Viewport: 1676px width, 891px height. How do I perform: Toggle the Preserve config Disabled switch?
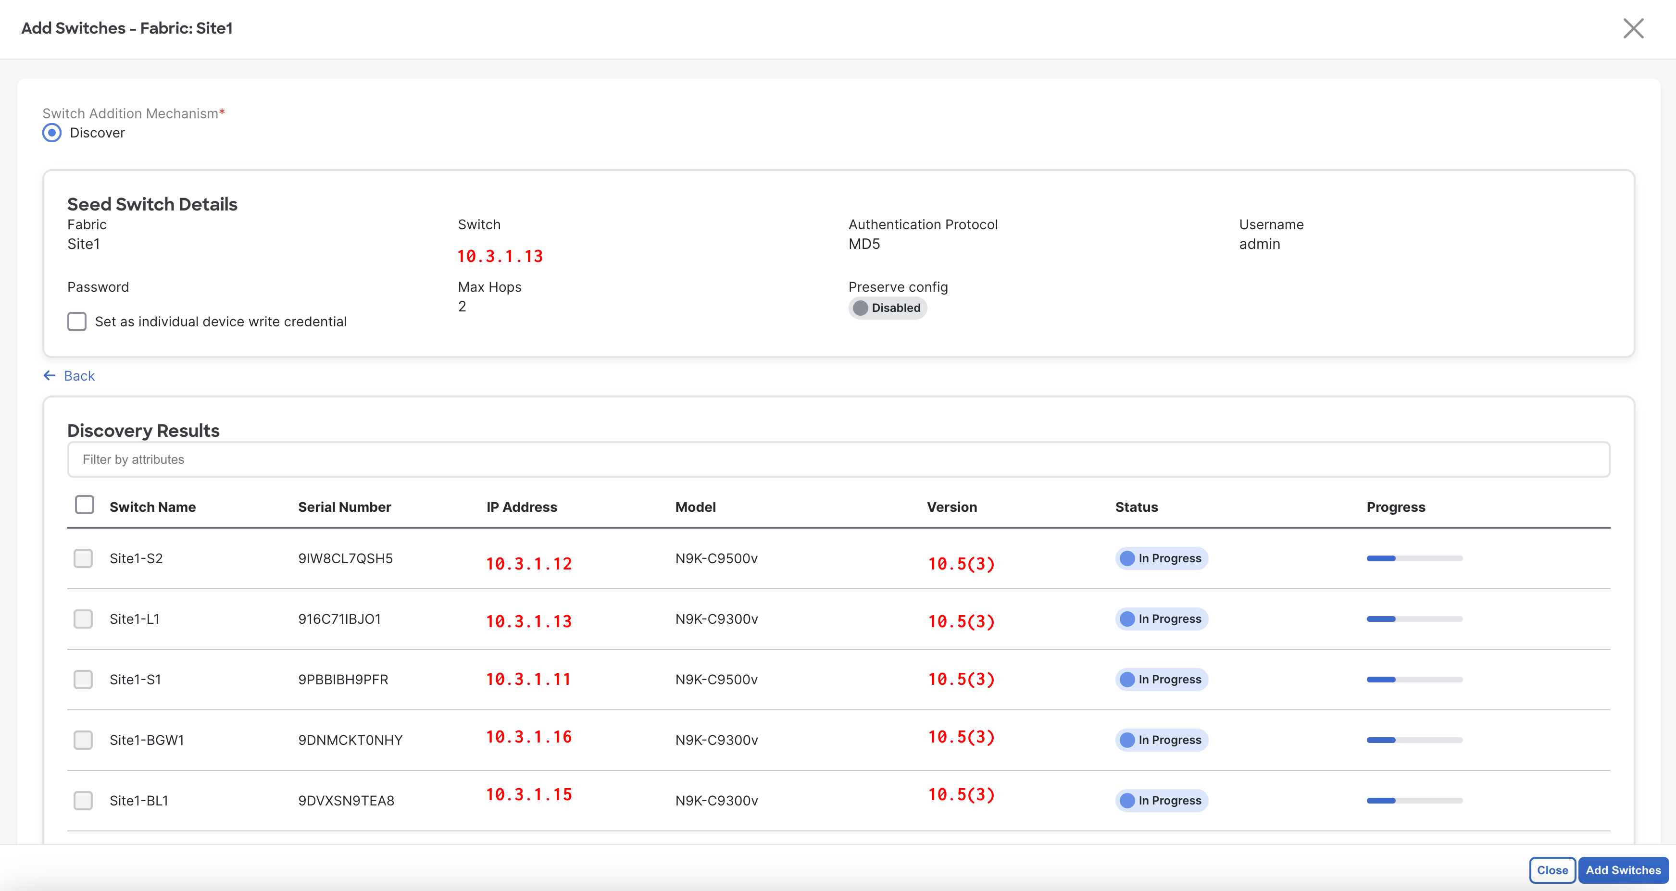(x=887, y=308)
